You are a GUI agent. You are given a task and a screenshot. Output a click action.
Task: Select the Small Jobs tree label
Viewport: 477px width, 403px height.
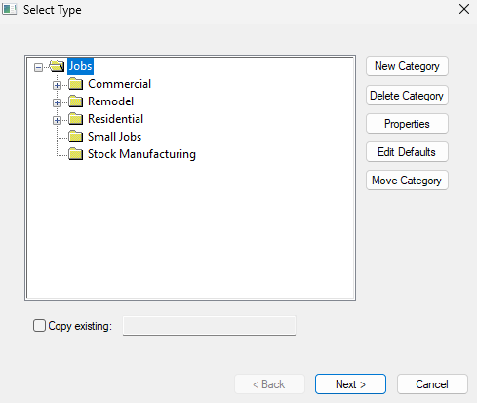click(114, 137)
